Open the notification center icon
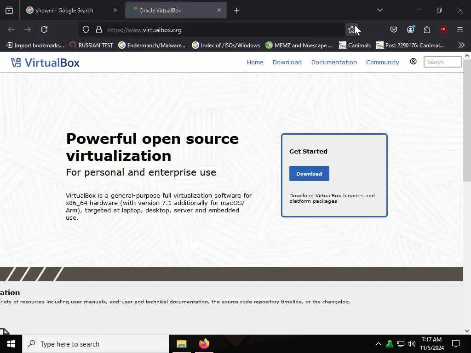 (456, 344)
